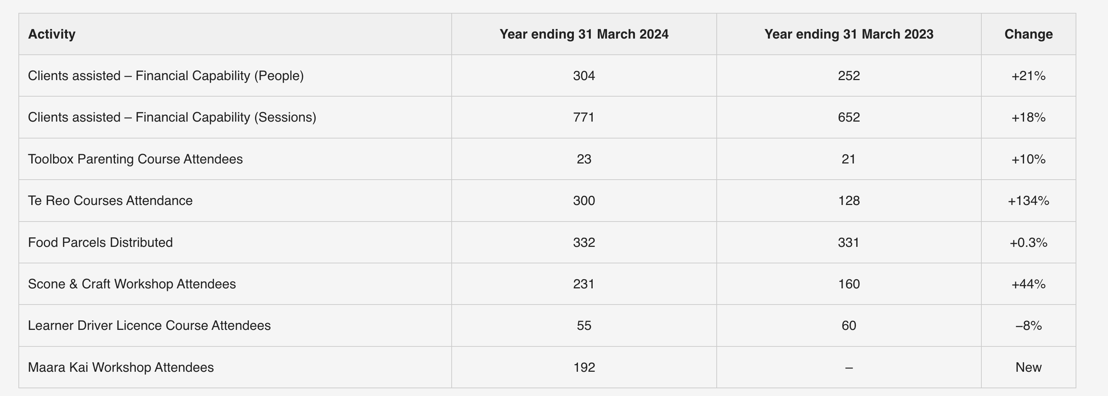Select the 2024 value 304
Viewport: 1108px width, 396px height.
pos(584,76)
